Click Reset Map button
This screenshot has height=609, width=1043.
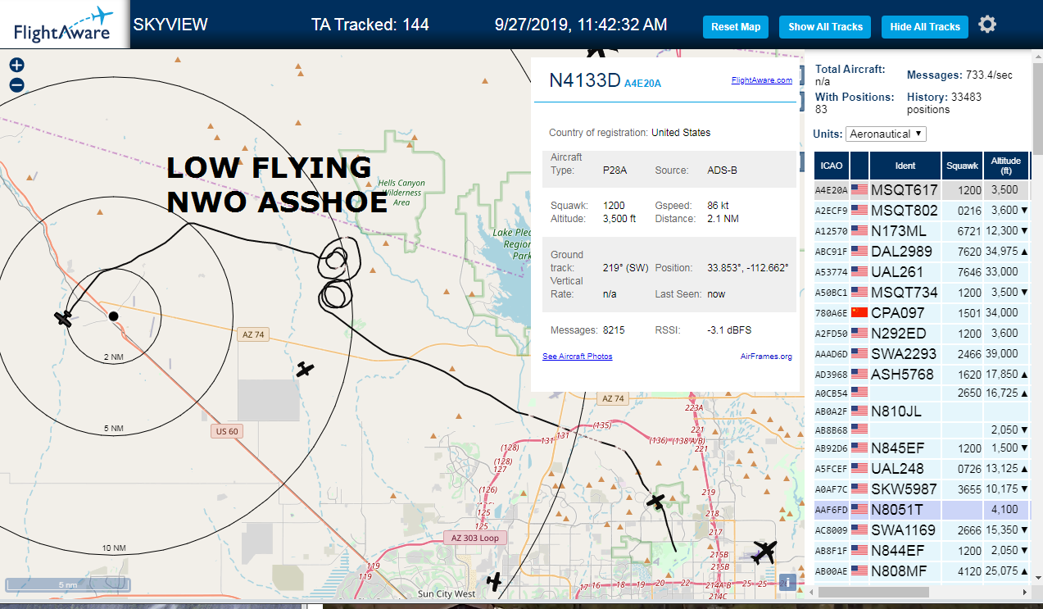pos(736,27)
